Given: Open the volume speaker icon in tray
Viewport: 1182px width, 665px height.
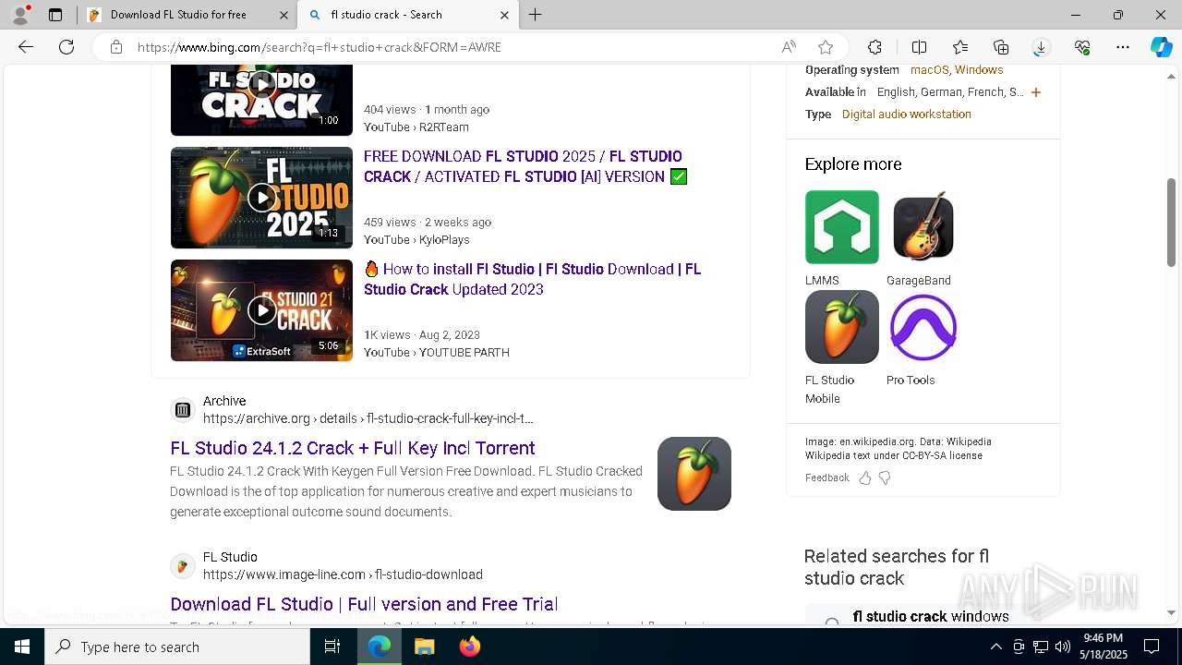Looking at the screenshot, I should coord(1063,647).
